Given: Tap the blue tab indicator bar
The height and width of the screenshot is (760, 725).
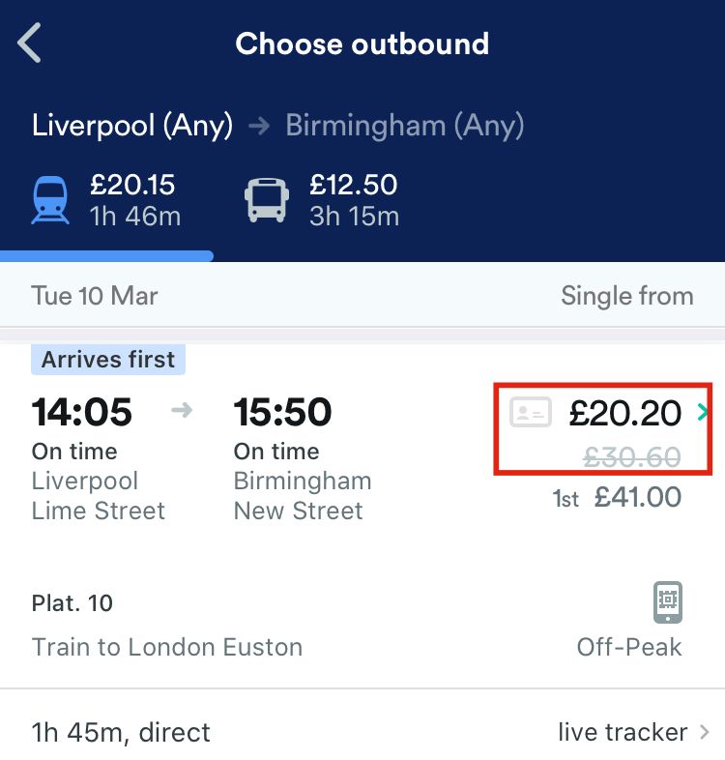Looking at the screenshot, I should click(x=106, y=256).
